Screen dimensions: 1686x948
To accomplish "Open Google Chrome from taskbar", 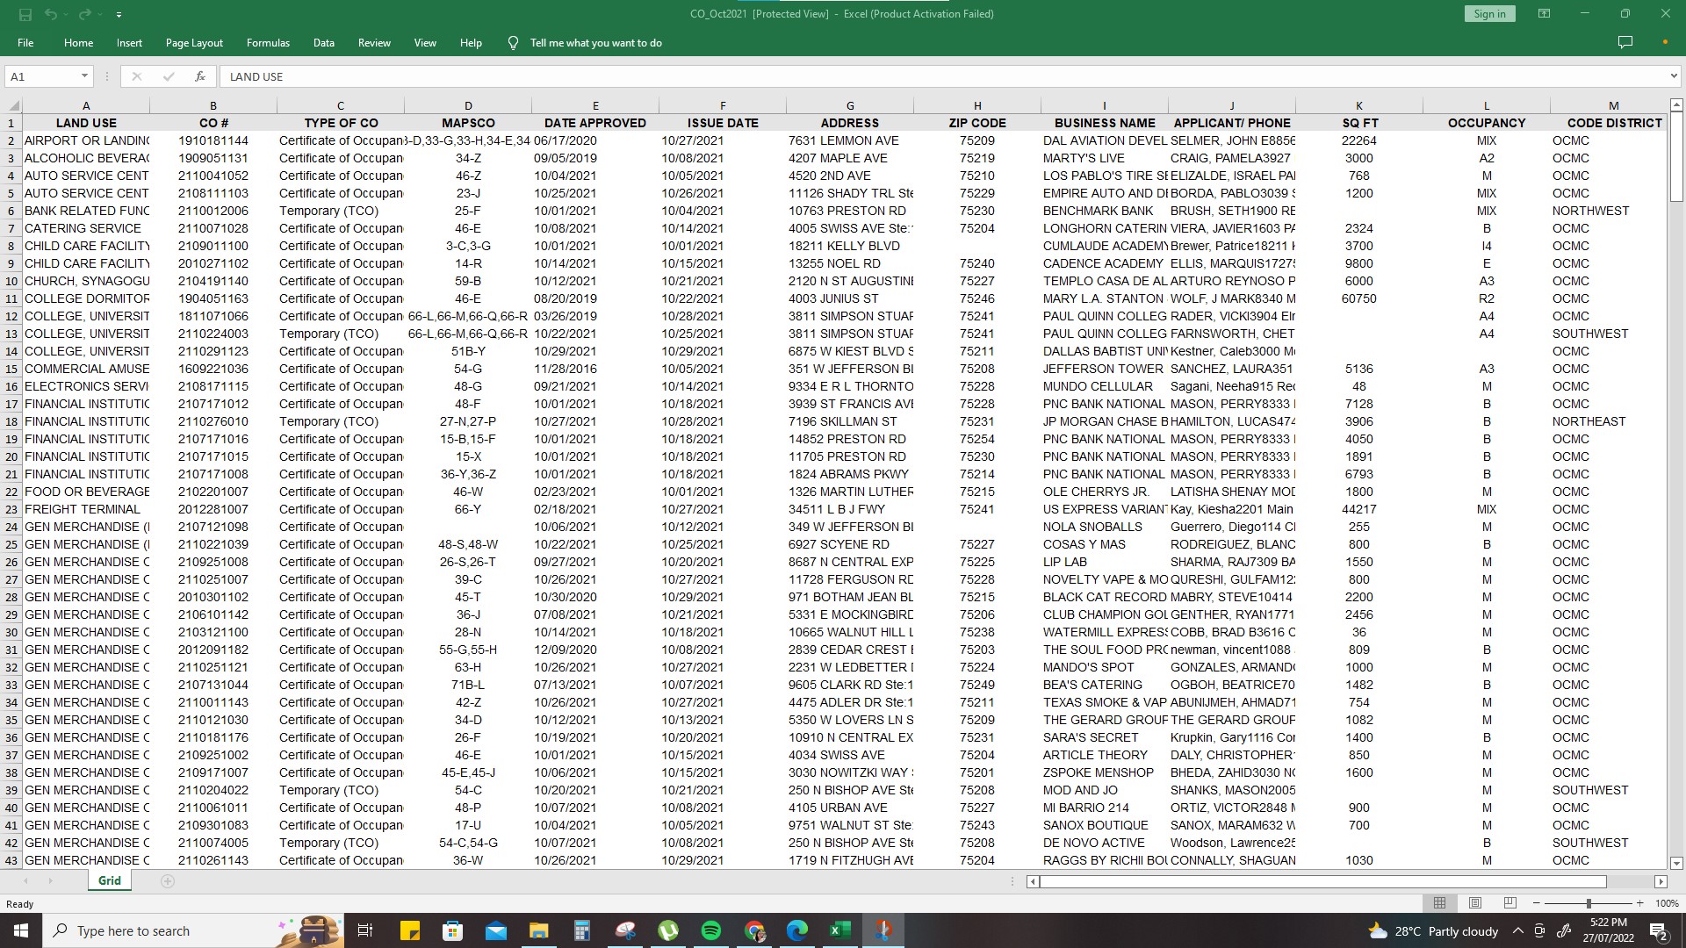I will [x=754, y=930].
